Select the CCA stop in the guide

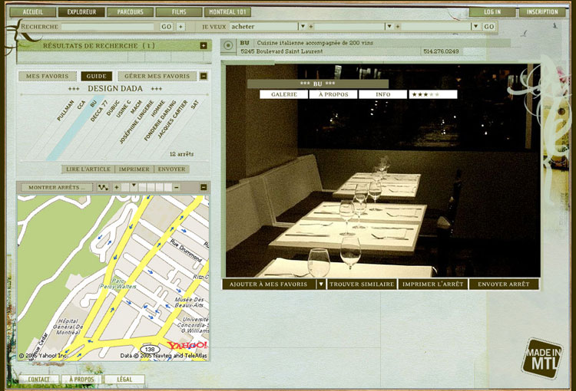pyautogui.click(x=81, y=104)
